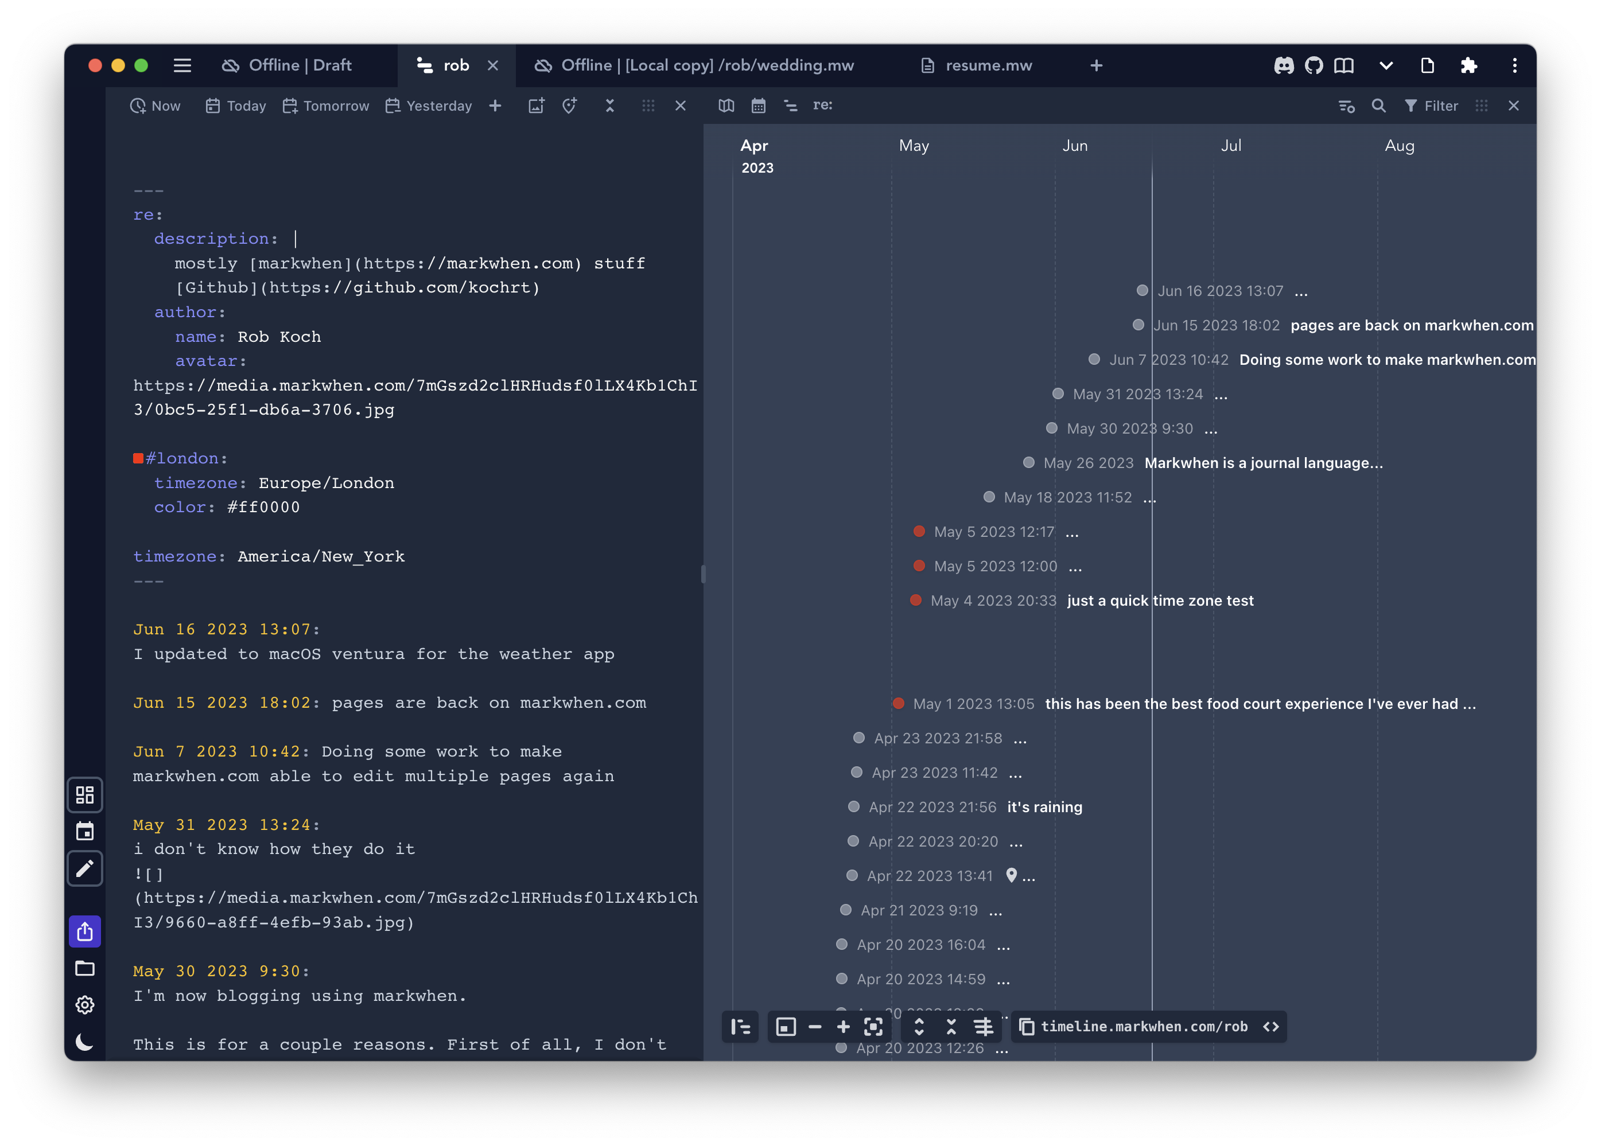This screenshot has height=1146, width=1601.
Task: Open the calendar sidebar icon
Action: pos(85,831)
